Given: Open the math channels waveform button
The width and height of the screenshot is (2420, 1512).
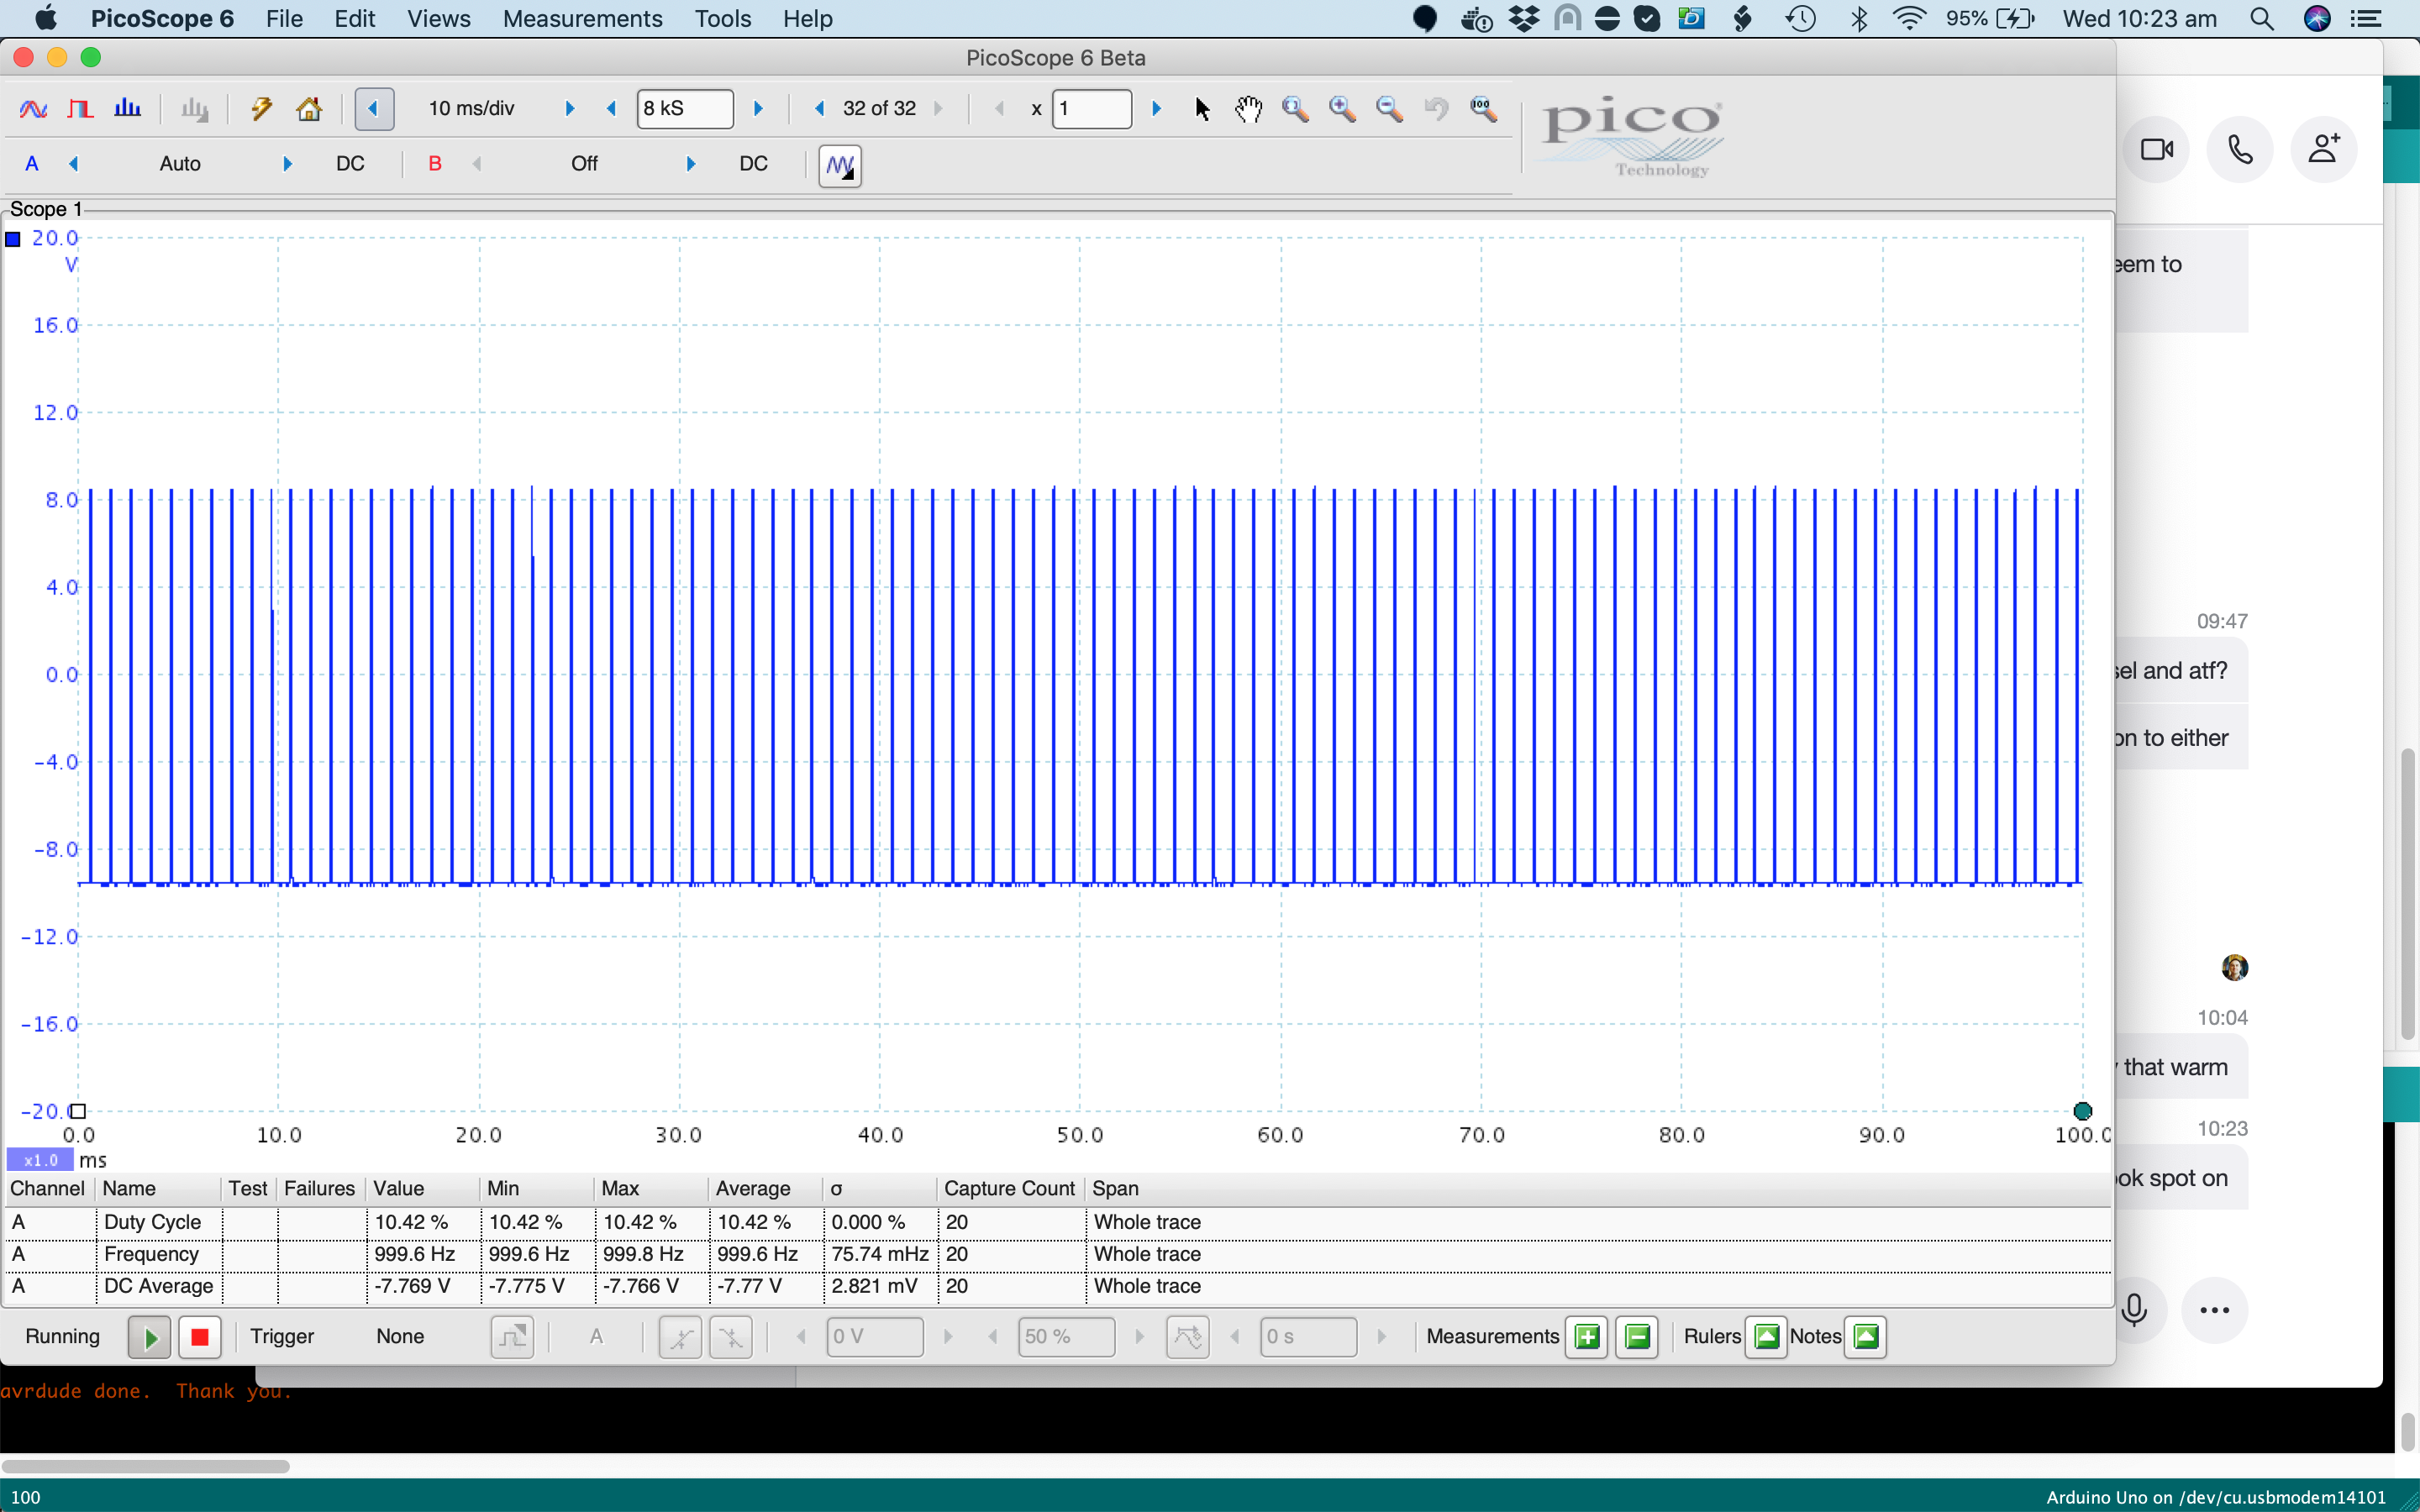Looking at the screenshot, I should (x=840, y=165).
